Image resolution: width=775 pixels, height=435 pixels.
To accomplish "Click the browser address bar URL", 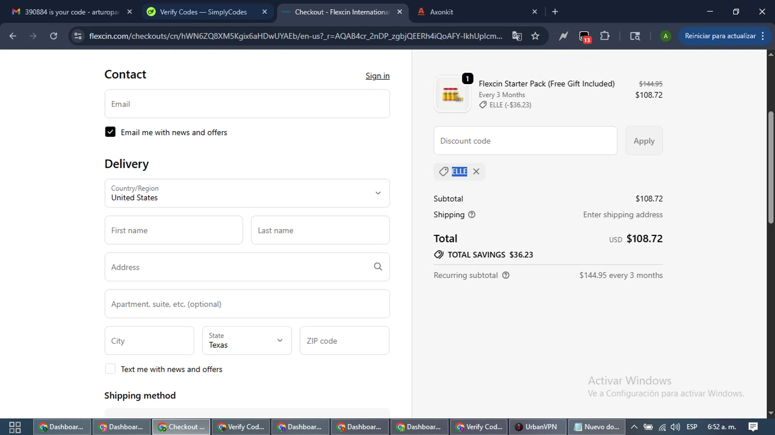I will pyautogui.click(x=296, y=36).
